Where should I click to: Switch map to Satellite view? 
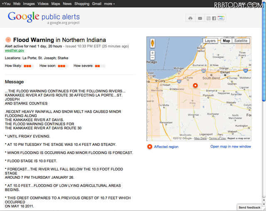tap(241, 41)
